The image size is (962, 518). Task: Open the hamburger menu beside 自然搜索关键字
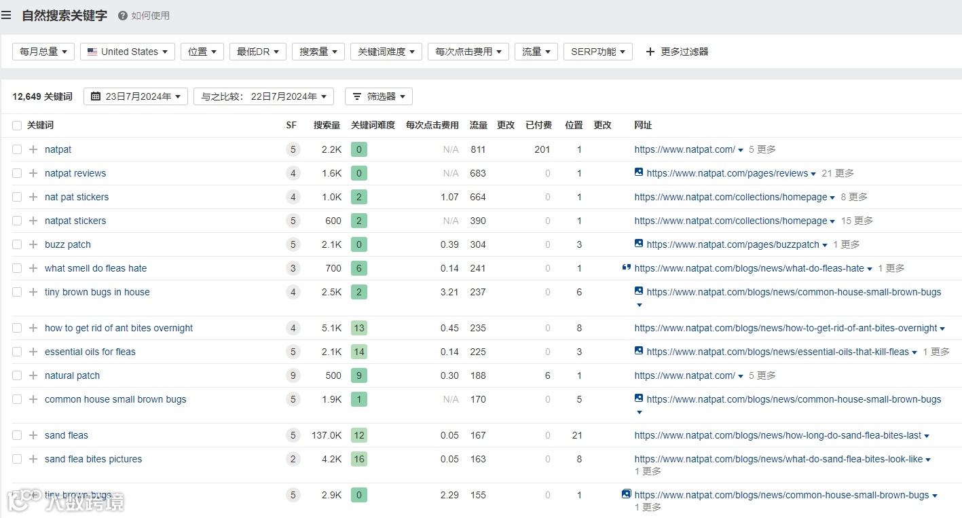tap(6, 16)
